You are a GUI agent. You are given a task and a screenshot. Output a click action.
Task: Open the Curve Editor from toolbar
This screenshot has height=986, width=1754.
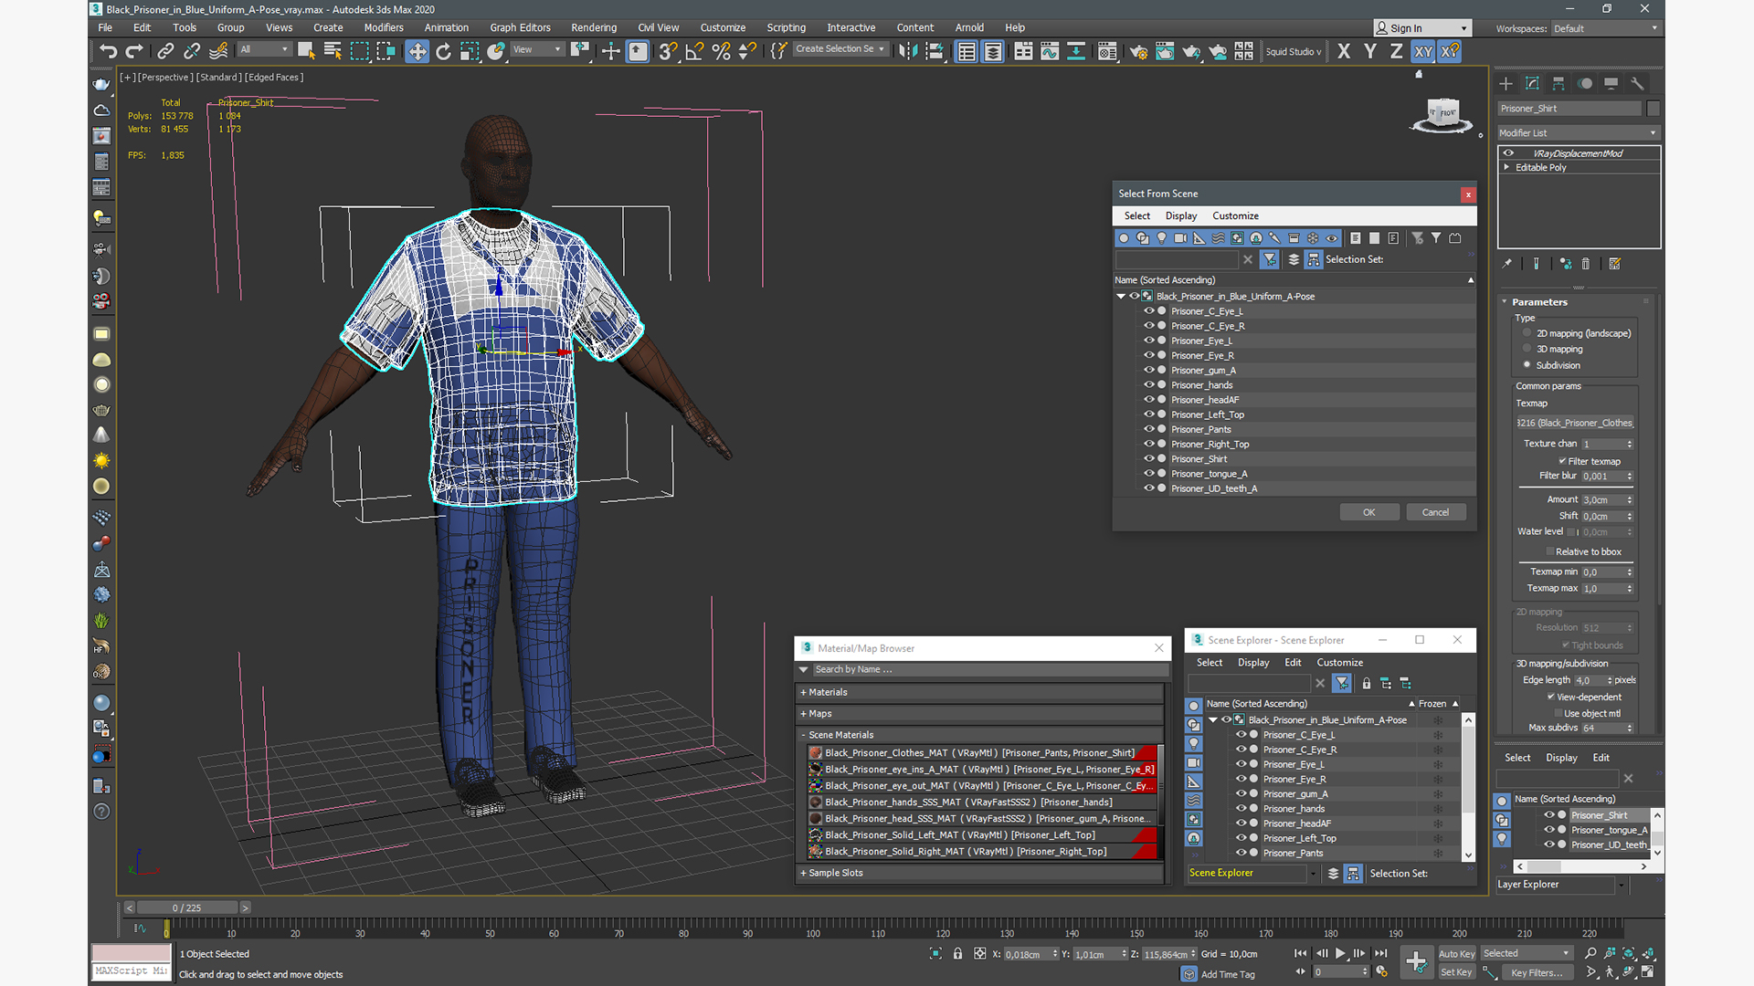[x=1050, y=51]
